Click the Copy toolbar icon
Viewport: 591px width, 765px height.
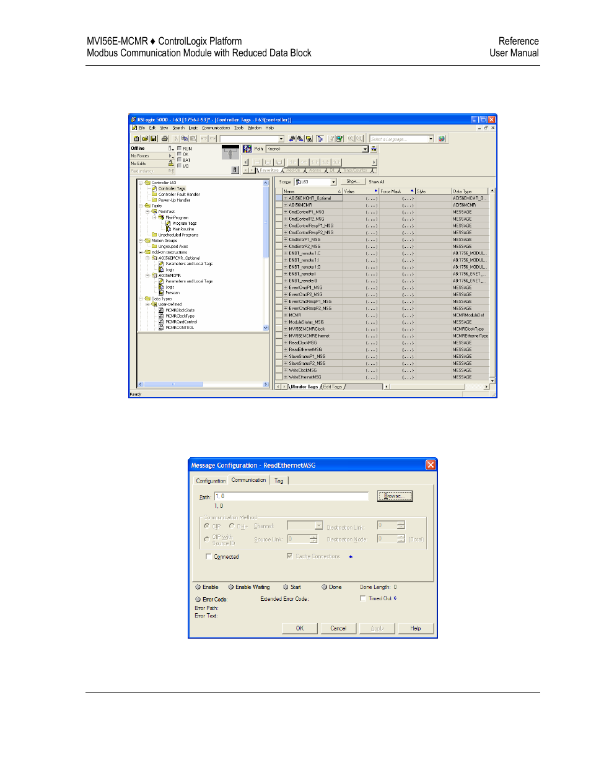185,139
